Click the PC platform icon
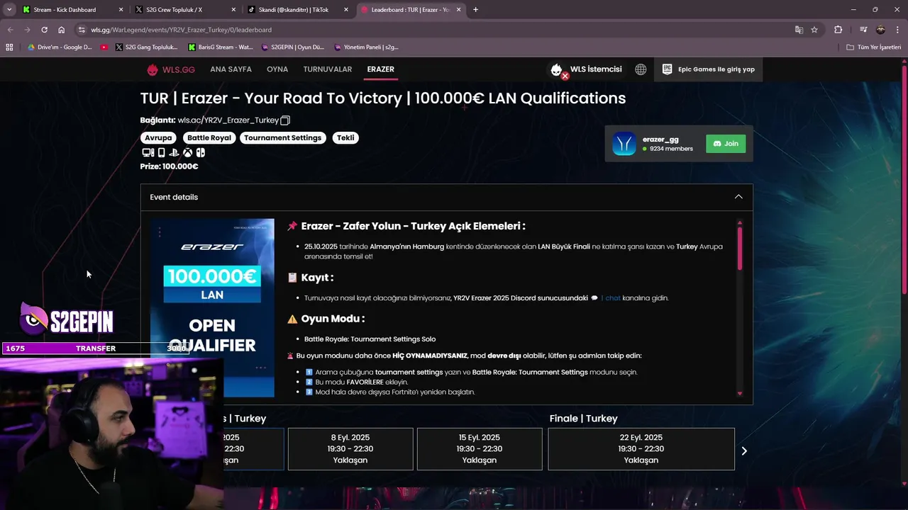Screen dimensions: 908x510 tap(148, 152)
